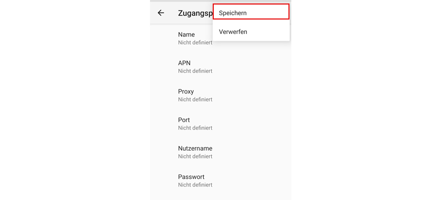
Task: Navigate back using the header arrow
Action: [x=161, y=13]
